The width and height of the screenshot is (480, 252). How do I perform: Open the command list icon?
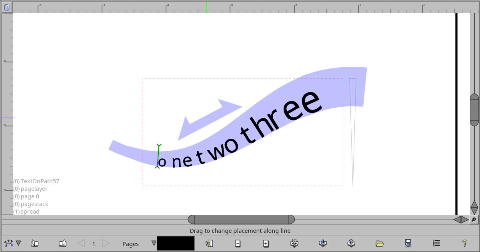tap(436, 243)
